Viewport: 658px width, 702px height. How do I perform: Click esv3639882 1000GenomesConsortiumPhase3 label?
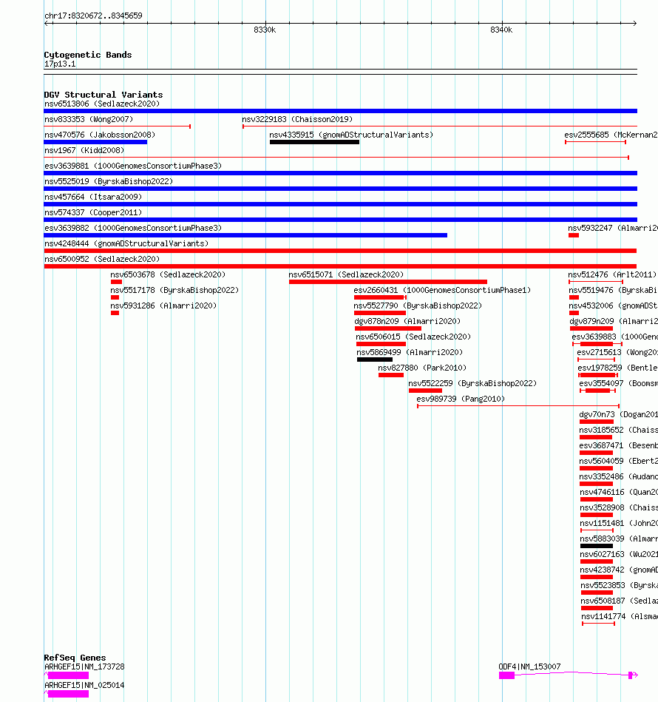click(x=133, y=228)
